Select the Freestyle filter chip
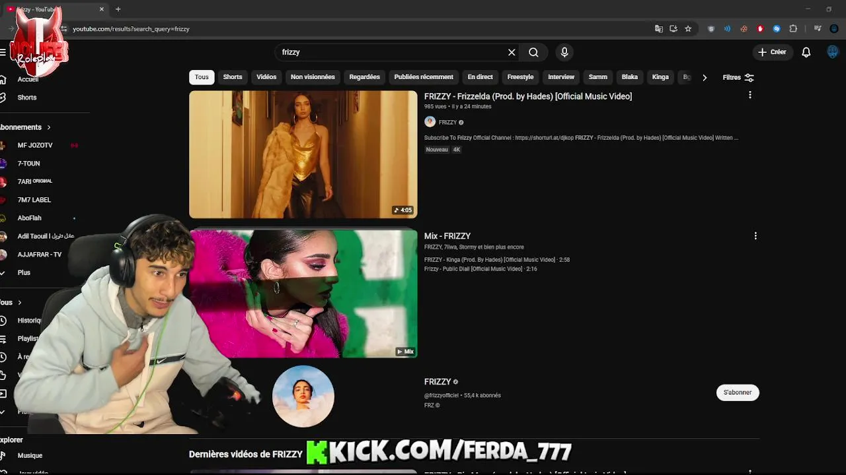Screen dimensions: 846x475 pyautogui.click(x=520, y=77)
